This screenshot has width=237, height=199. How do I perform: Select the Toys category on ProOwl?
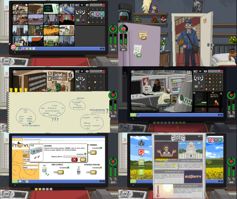(30, 164)
